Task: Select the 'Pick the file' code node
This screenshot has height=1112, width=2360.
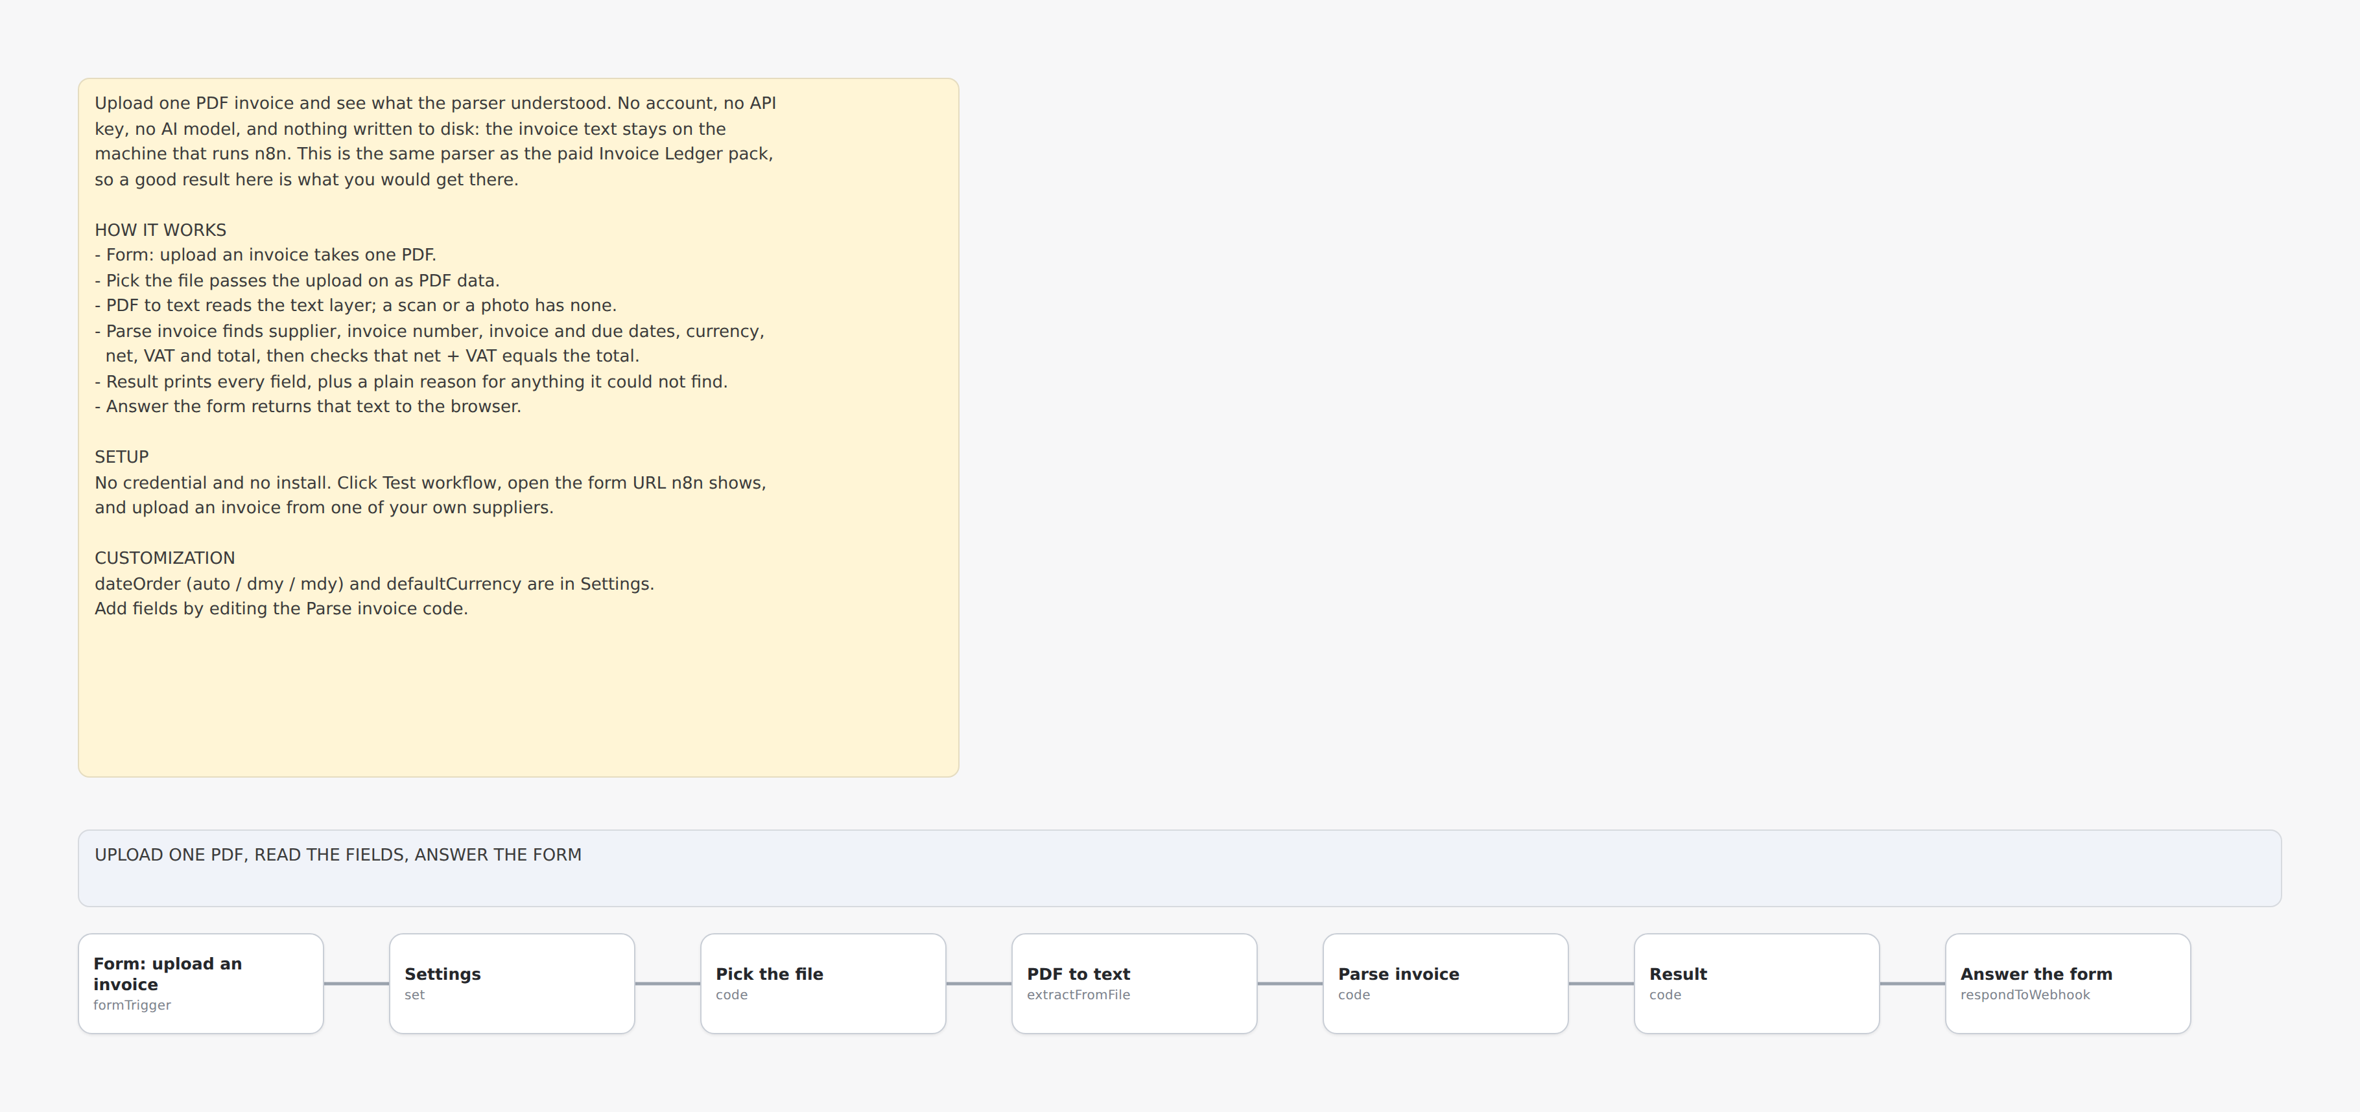Action: click(823, 984)
